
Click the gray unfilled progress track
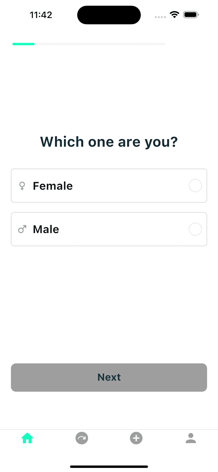(x=100, y=44)
